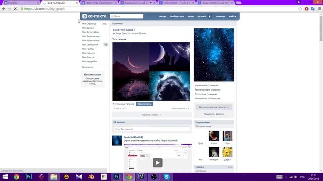Open the yellow cartoon subscriber avatar

tap(227, 152)
